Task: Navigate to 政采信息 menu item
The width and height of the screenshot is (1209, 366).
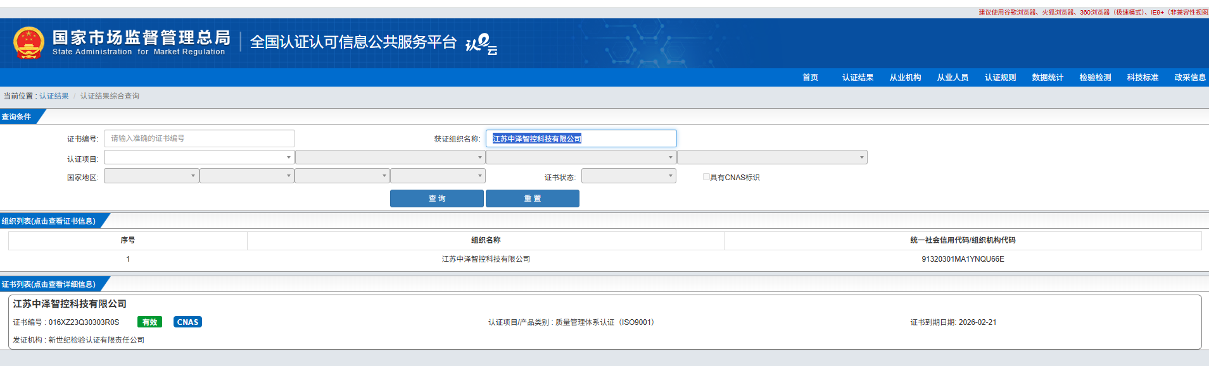Action: click(1189, 78)
